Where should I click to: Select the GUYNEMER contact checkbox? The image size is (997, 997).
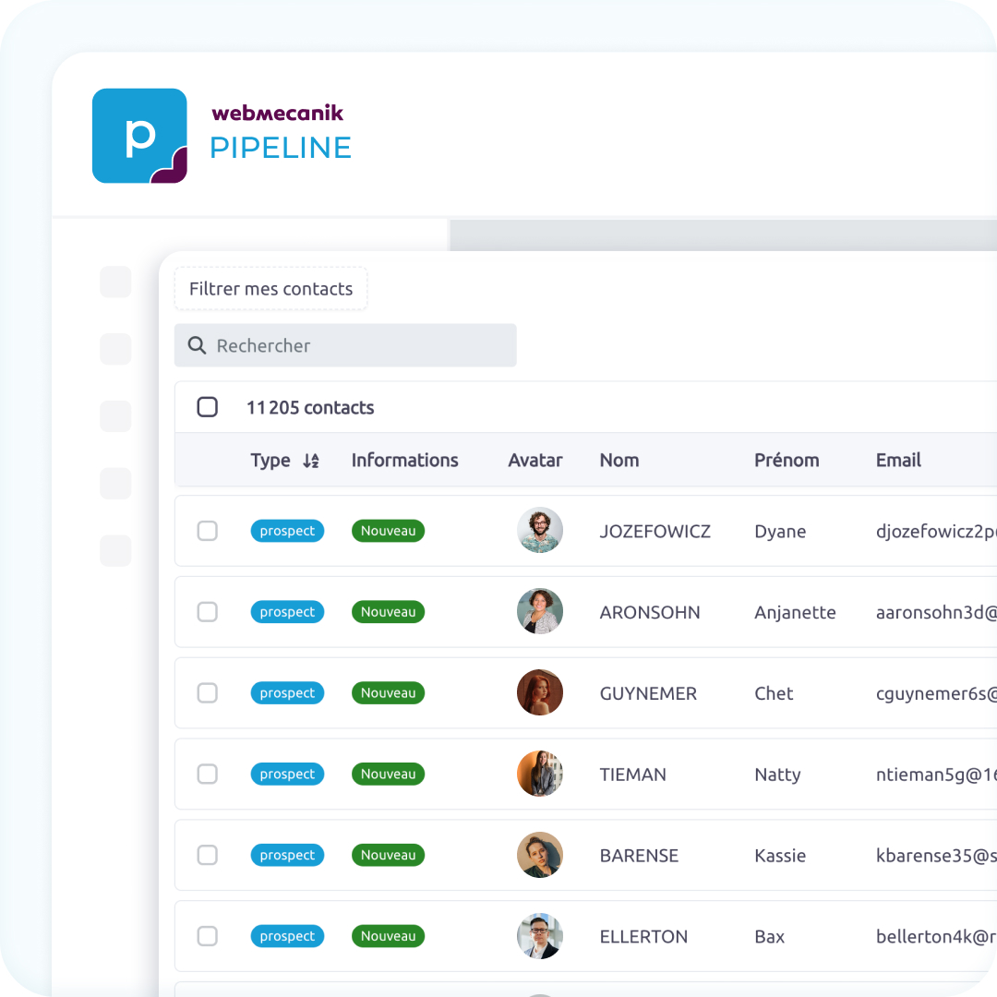[208, 693]
